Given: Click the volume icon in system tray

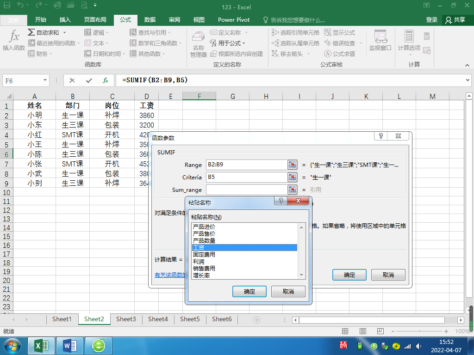Looking at the screenshot, I should coord(418,346).
